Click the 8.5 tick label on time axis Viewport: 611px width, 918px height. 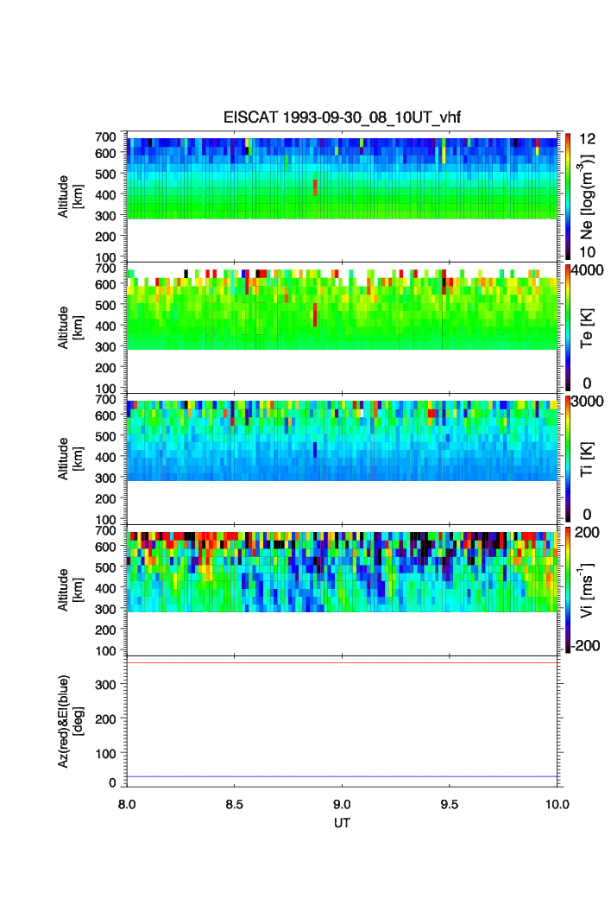pyautogui.click(x=235, y=804)
